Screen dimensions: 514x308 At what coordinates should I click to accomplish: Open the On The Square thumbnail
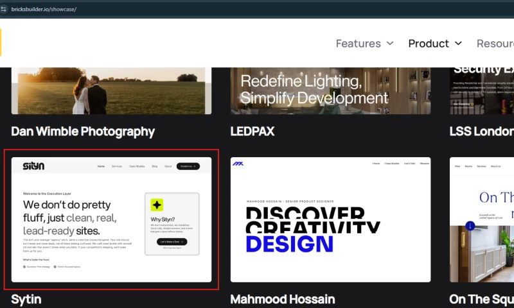pyautogui.click(x=482, y=219)
